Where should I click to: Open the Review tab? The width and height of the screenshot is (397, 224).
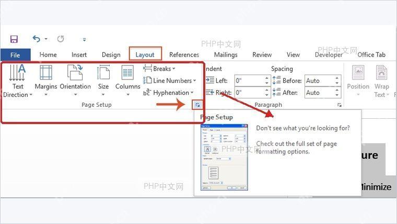coord(262,55)
